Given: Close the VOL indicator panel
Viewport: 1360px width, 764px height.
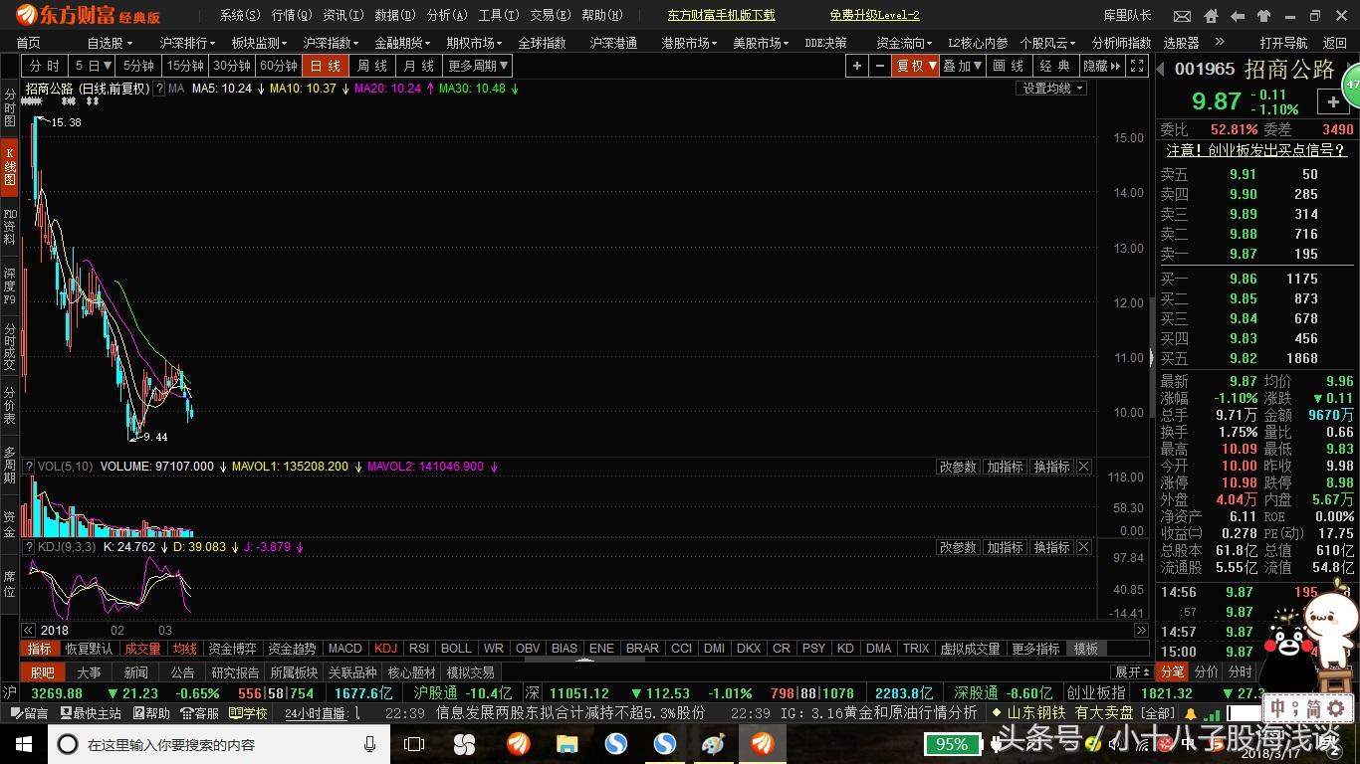Looking at the screenshot, I should (1084, 467).
